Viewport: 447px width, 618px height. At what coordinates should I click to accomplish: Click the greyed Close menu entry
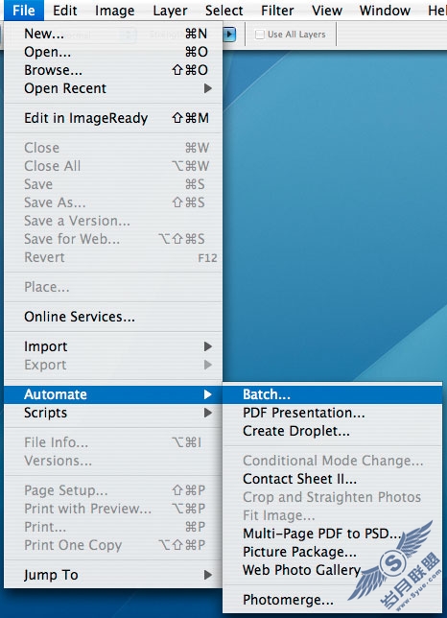(x=113, y=148)
